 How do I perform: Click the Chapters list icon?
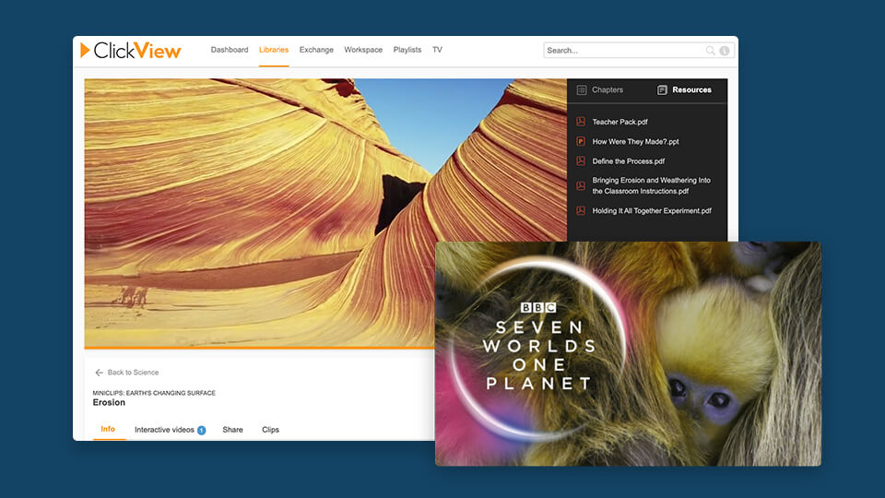tap(582, 90)
